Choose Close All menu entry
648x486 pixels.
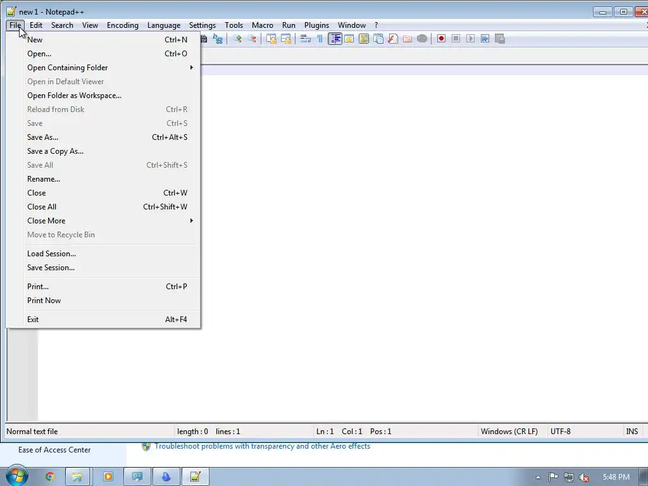tap(103, 207)
